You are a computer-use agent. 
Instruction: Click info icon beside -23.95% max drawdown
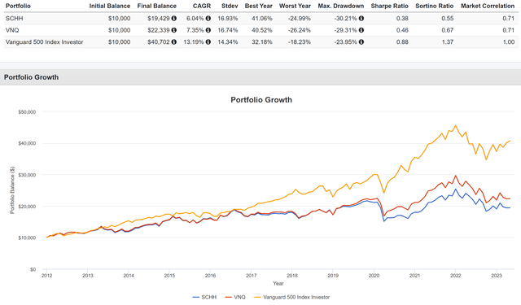click(x=361, y=42)
